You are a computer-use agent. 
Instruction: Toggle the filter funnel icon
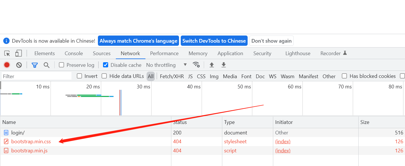click(x=35, y=65)
